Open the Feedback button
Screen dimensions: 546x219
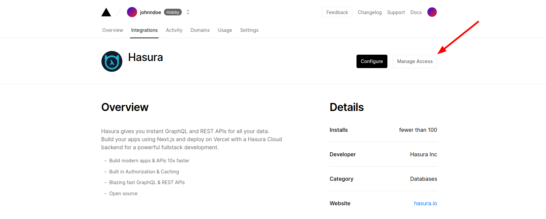click(x=337, y=12)
